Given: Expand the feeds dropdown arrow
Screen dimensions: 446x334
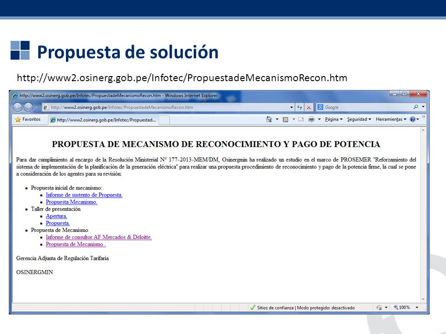Looking at the screenshot, I should (x=294, y=119).
